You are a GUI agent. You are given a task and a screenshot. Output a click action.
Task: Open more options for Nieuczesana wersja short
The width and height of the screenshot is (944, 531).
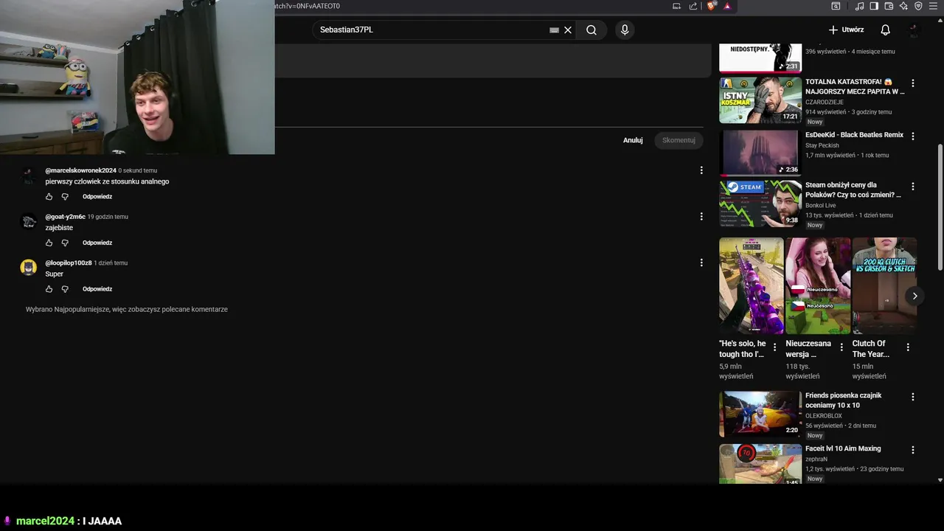841,347
